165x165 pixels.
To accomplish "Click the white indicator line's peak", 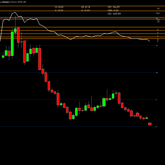I will (x=15, y=12).
